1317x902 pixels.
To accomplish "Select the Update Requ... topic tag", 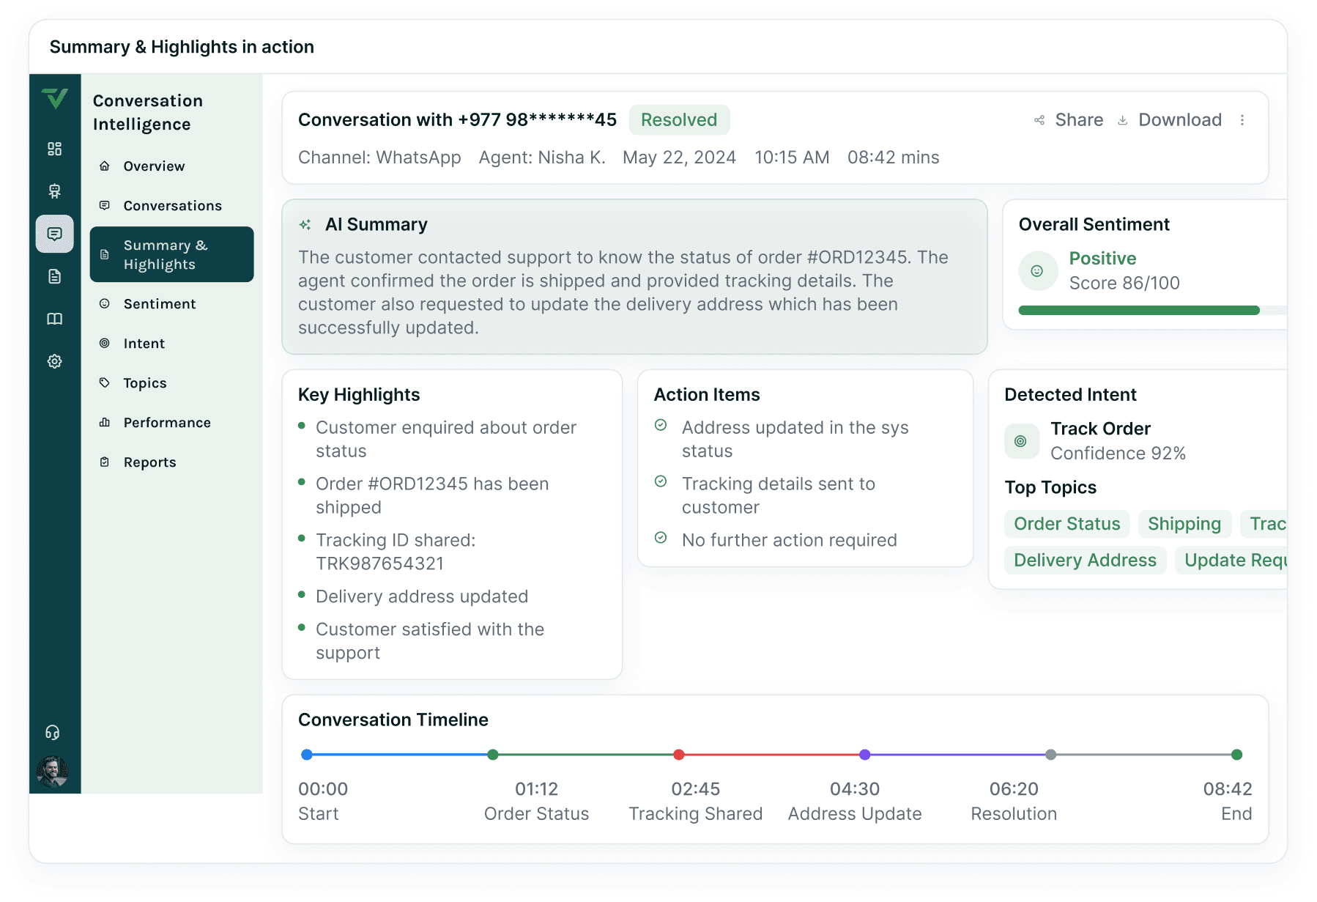I will coord(1232,561).
